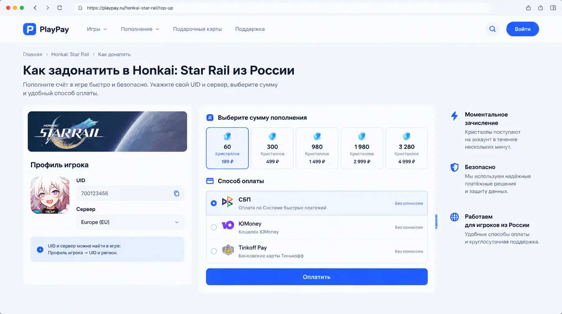Click text Кошелёк ЮMoney
Image resolution: width=562 pixels, height=314 pixels.
[258, 232]
